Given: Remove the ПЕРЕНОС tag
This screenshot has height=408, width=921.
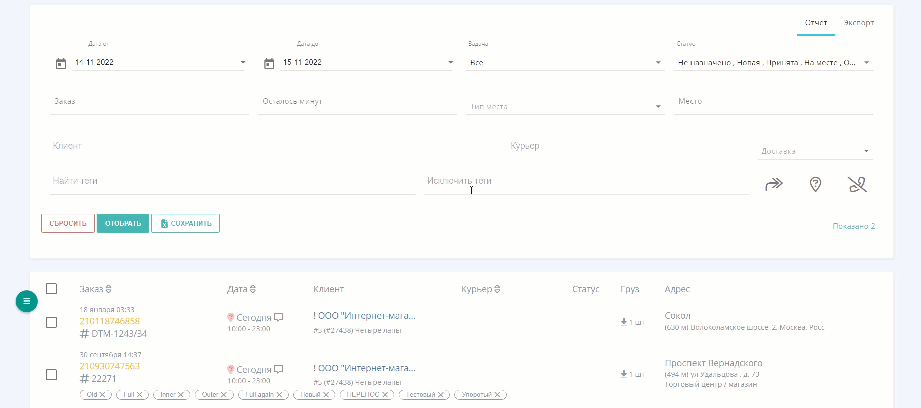Looking at the screenshot, I should (x=385, y=395).
